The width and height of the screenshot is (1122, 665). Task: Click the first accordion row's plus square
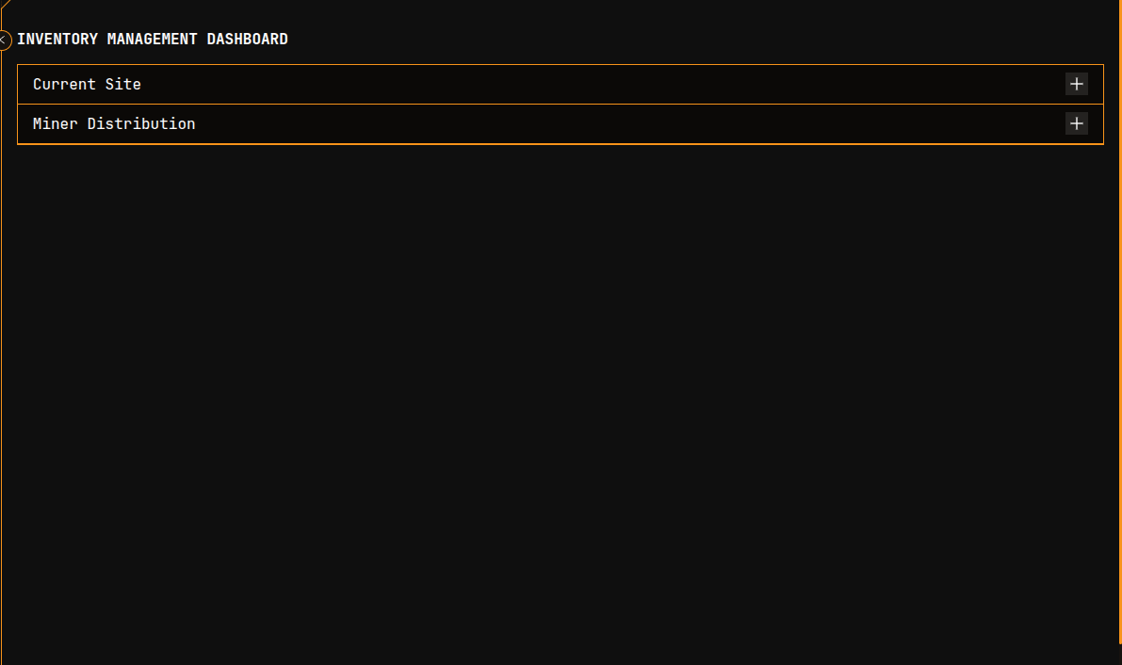pos(1076,84)
